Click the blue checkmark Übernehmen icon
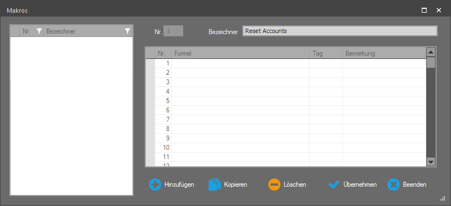This screenshot has height=206, width=451. (334, 185)
